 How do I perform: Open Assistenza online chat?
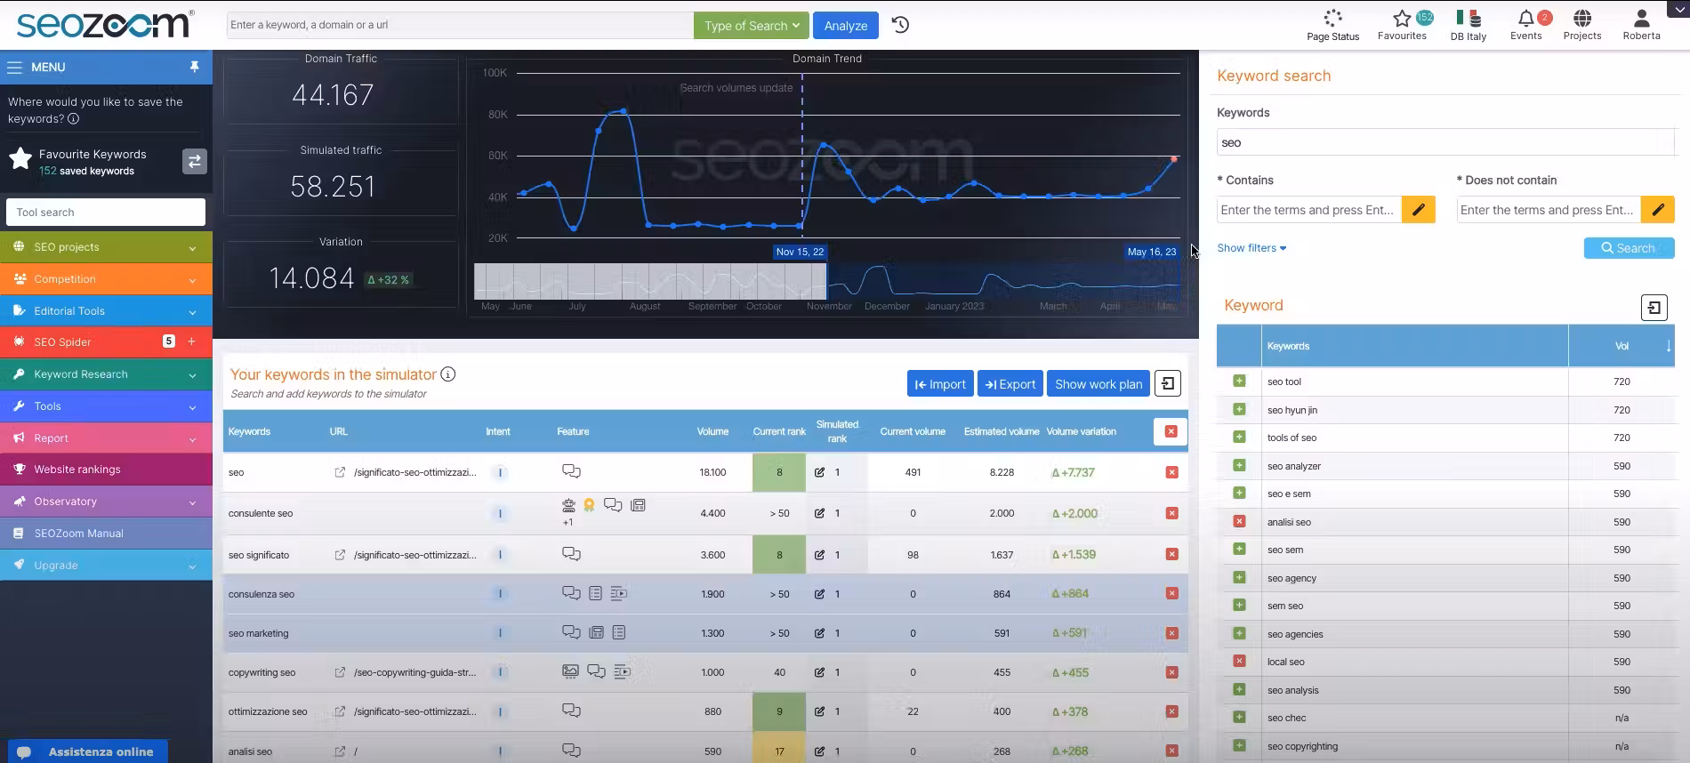(x=88, y=751)
